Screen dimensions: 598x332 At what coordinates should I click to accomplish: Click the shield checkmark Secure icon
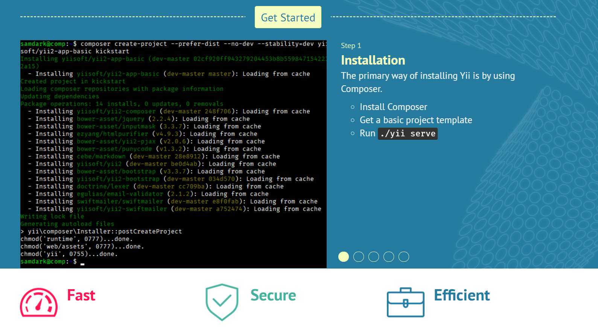pos(222,302)
